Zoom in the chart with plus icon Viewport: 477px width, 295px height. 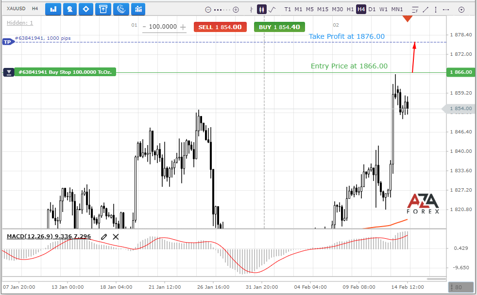pyautogui.click(x=236, y=10)
